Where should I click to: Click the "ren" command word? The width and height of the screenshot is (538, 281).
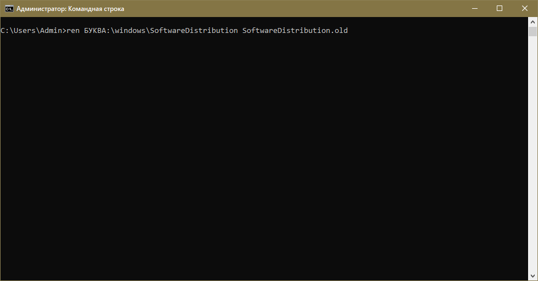(x=73, y=31)
